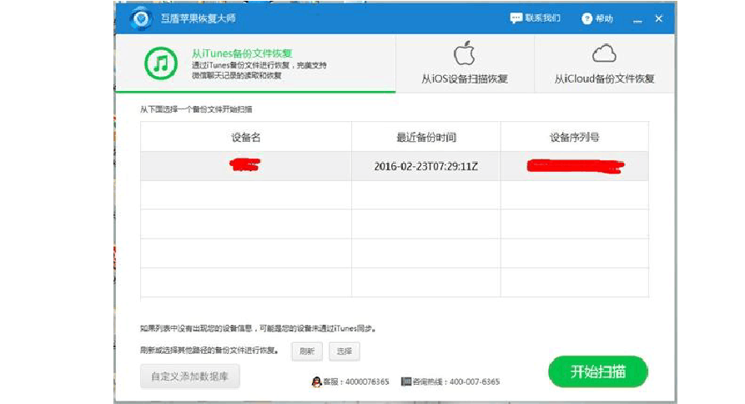This screenshot has height=404, width=745.
Task: Switch to 从iOS设备扫描恢复 tab
Action: [x=465, y=63]
